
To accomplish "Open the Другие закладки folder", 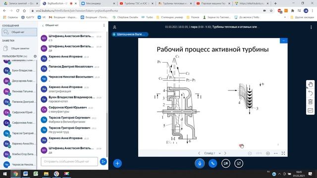I will click(302, 17).
